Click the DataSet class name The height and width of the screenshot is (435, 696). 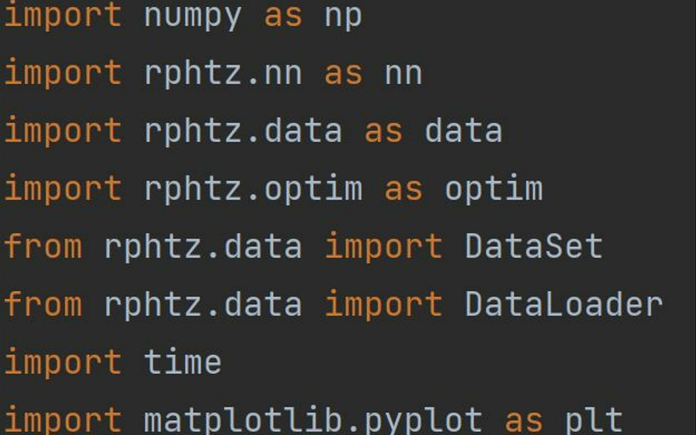pyautogui.click(x=534, y=246)
